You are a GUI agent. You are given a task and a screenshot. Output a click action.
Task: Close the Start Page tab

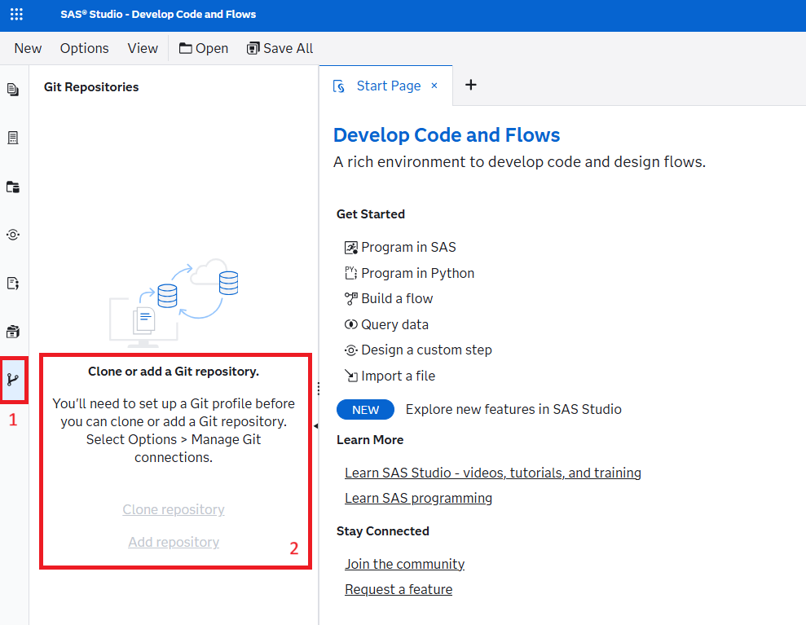pos(434,86)
